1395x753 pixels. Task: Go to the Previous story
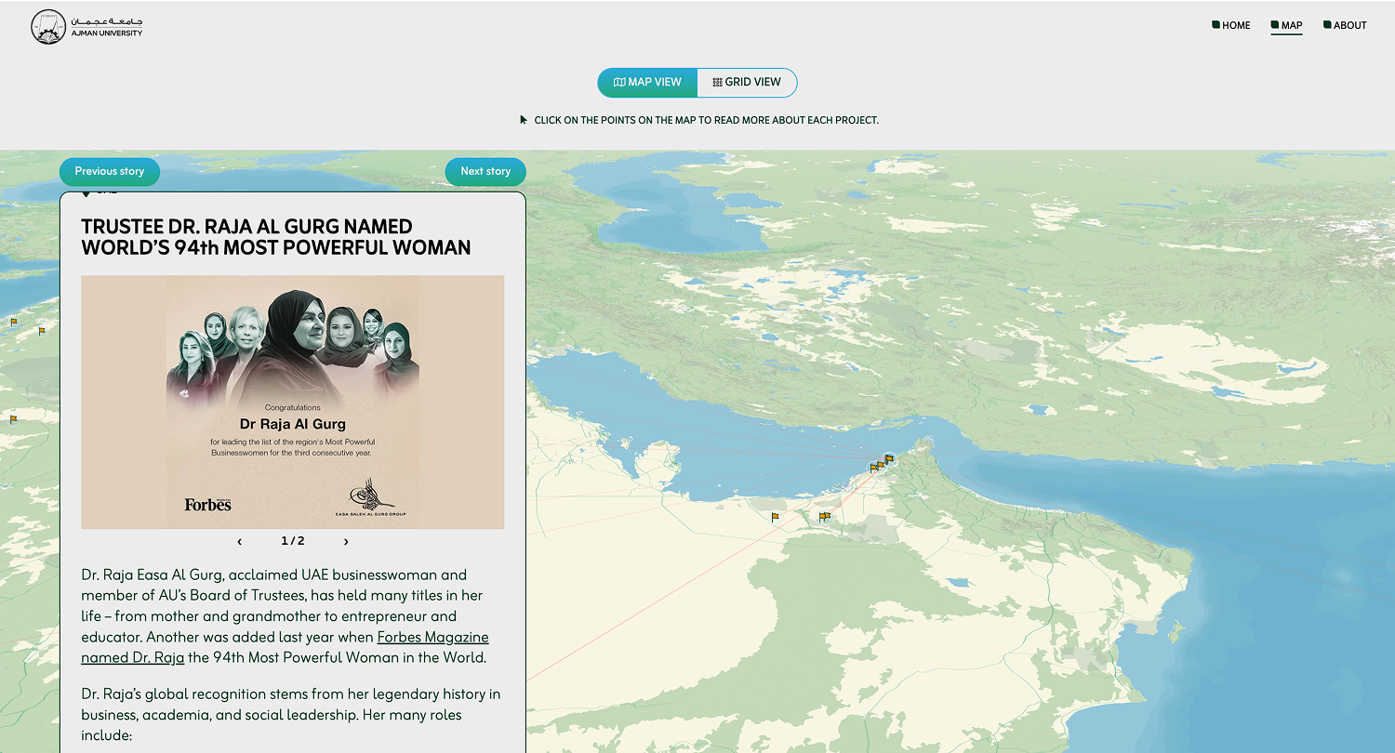[x=110, y=171]
